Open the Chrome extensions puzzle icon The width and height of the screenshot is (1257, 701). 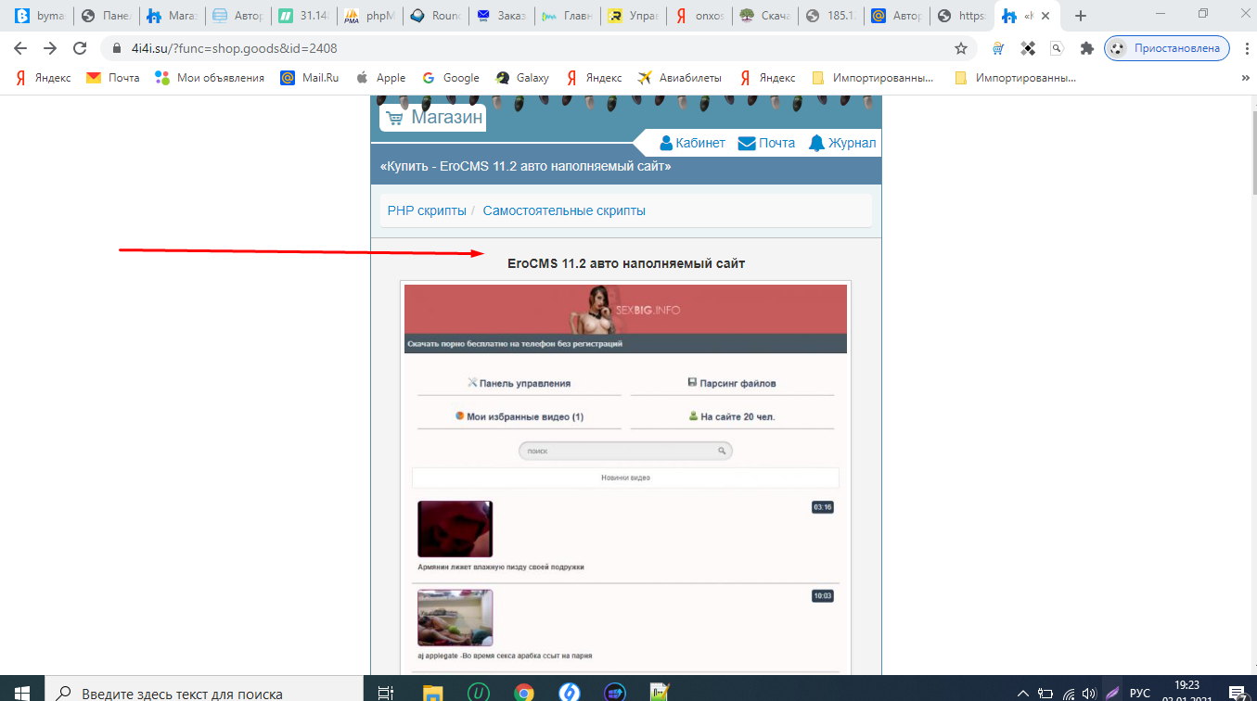pyautogui.click(x=1086, y=48)
